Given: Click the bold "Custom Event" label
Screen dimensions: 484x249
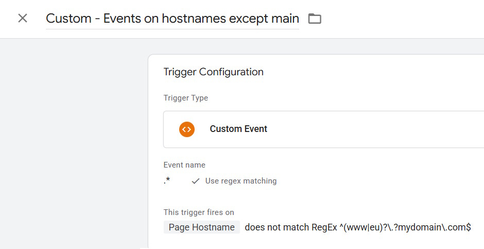Looking at the screenshot, I should point(238,129).
